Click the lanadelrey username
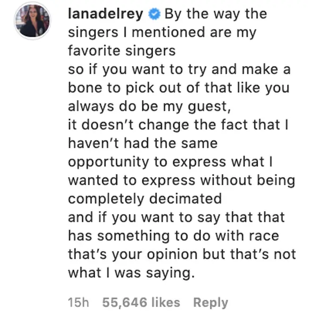The width and height of the screenshot is (312, 313). tap(106, 14)
